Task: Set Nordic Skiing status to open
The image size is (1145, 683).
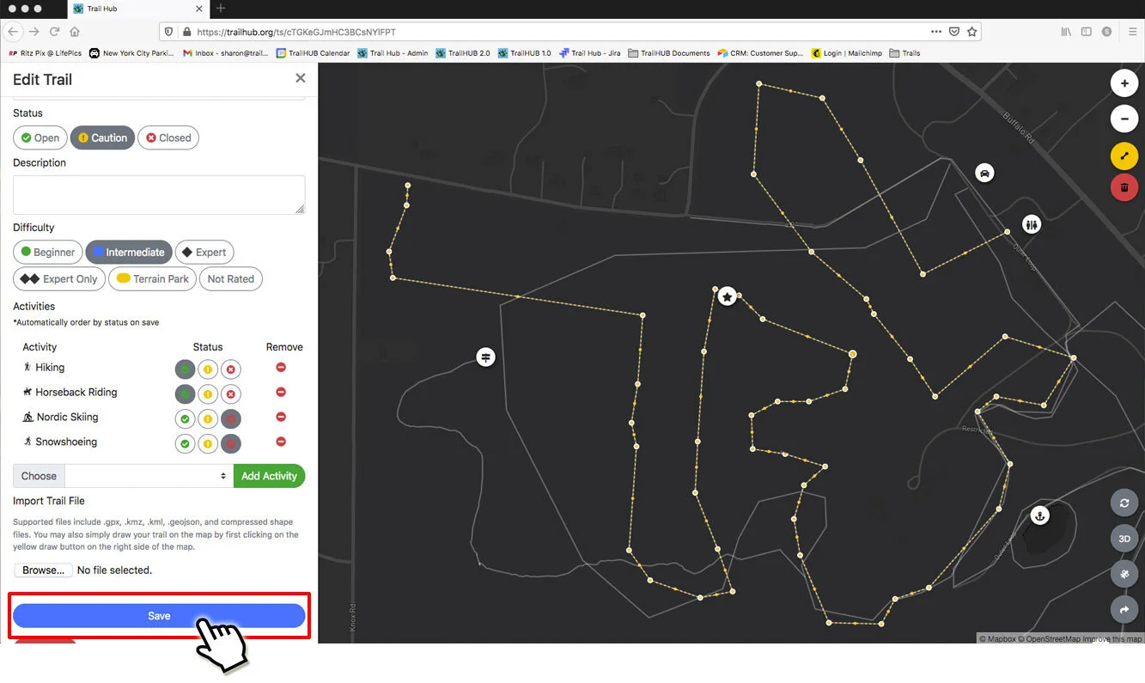Action: pos(185,420)
